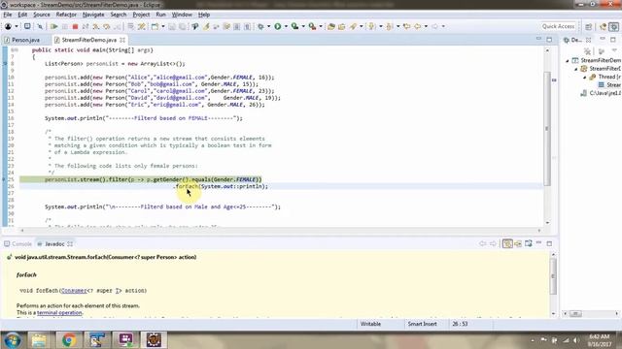Viewport: 622px width, 349px height.
Task: Click the Suspend toolbar icon
Action: coord(64,26)
